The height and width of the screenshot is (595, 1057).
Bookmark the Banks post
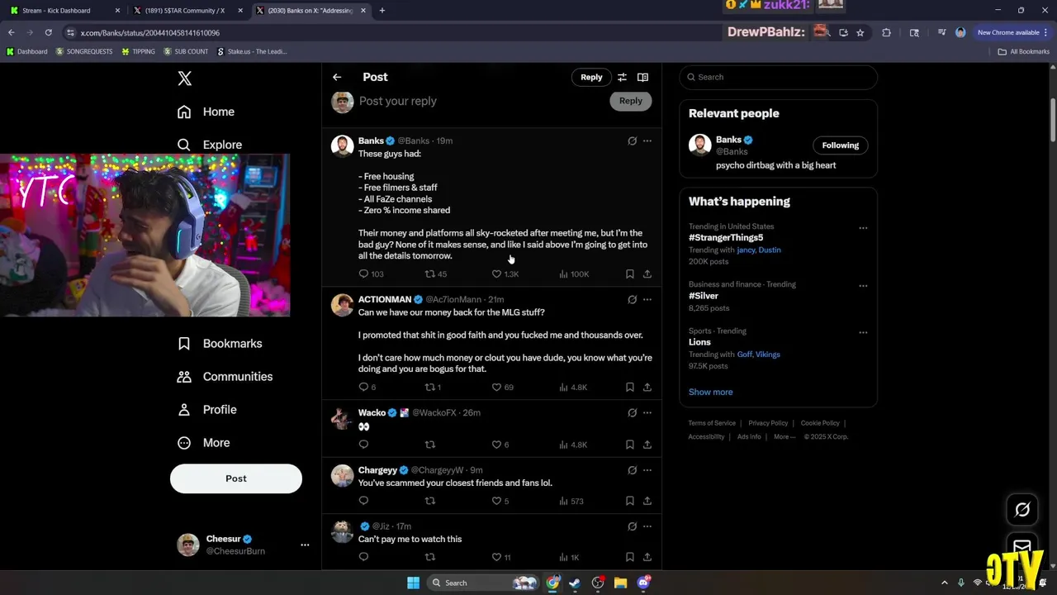point(629,274)
